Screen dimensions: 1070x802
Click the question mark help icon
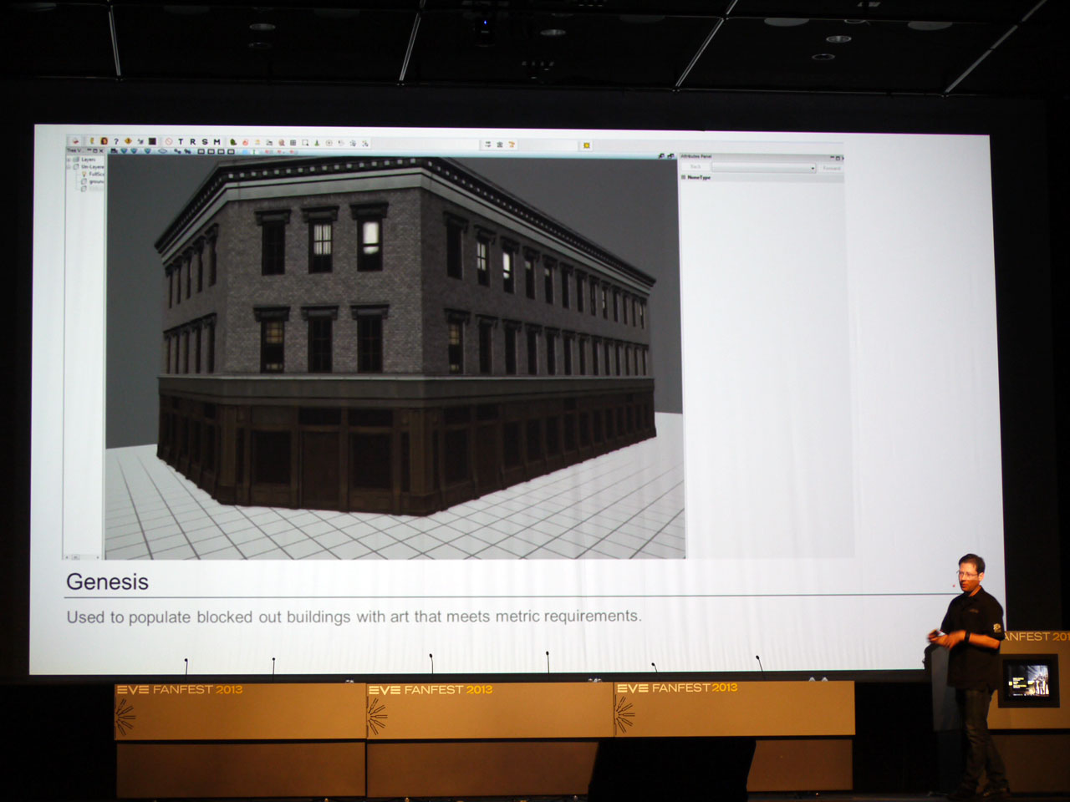(116, 141)
